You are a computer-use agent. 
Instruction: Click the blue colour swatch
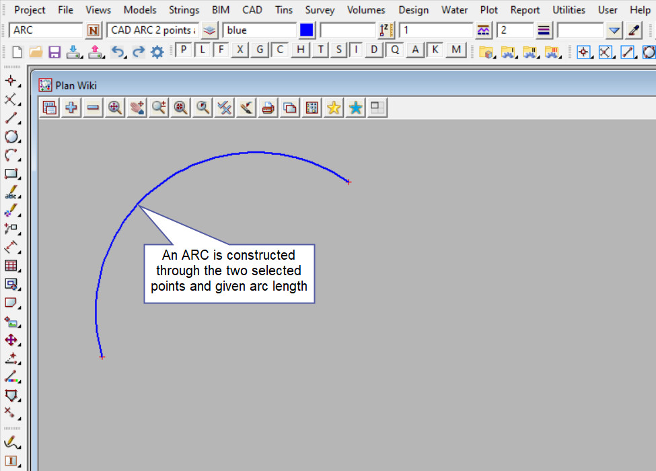[x=307, y=30]
